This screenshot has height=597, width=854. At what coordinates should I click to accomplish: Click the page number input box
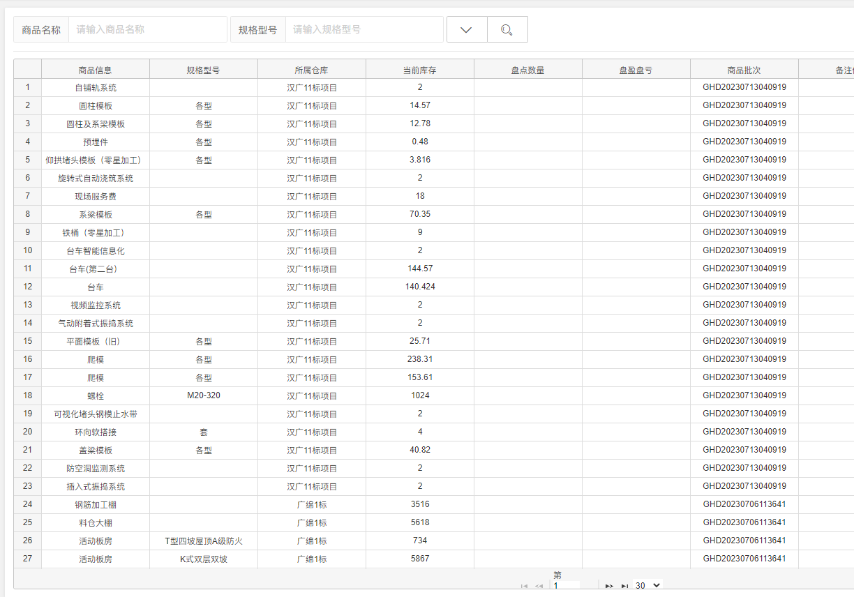[567, 585]
